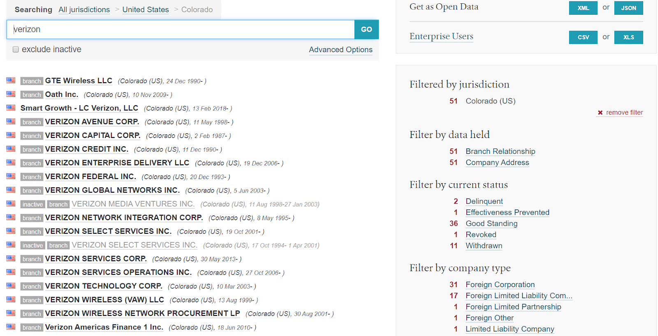
Task: Filter by Company Address
Action: coord(497,162)
